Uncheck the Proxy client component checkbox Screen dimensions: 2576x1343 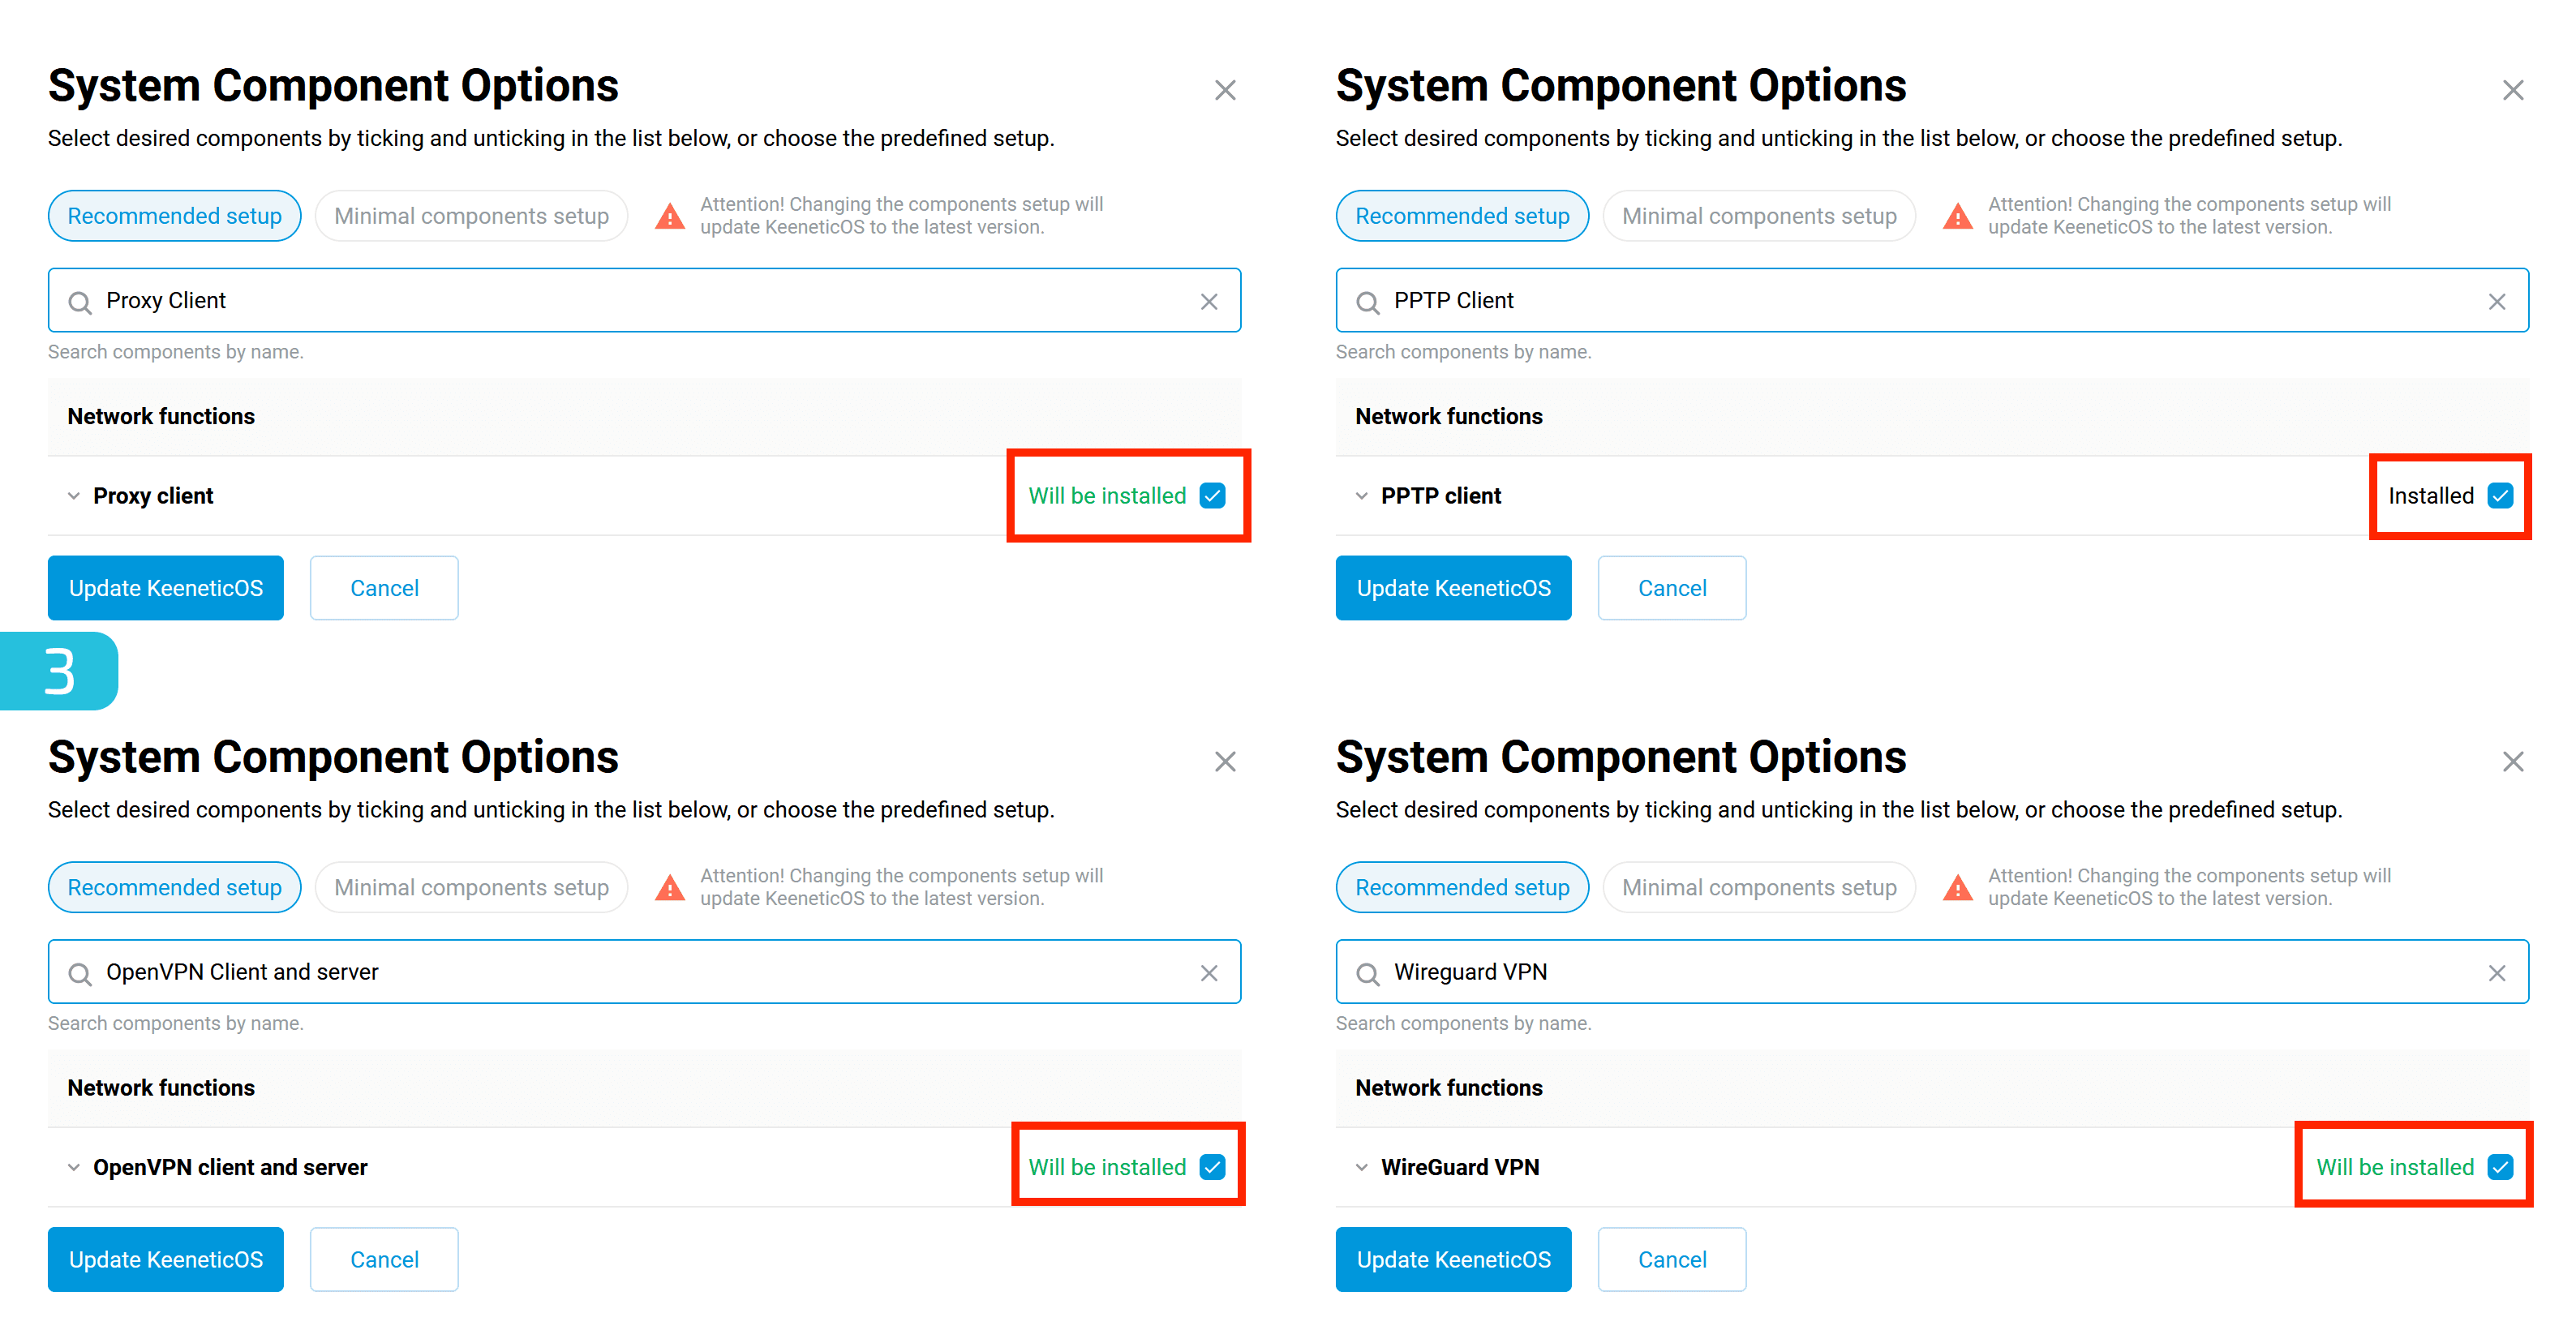tap(1212, 496)
